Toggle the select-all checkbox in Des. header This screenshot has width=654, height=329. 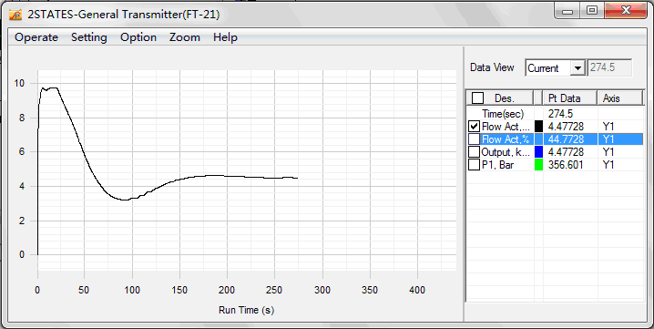pyautogui.click(x=477, y=98)
